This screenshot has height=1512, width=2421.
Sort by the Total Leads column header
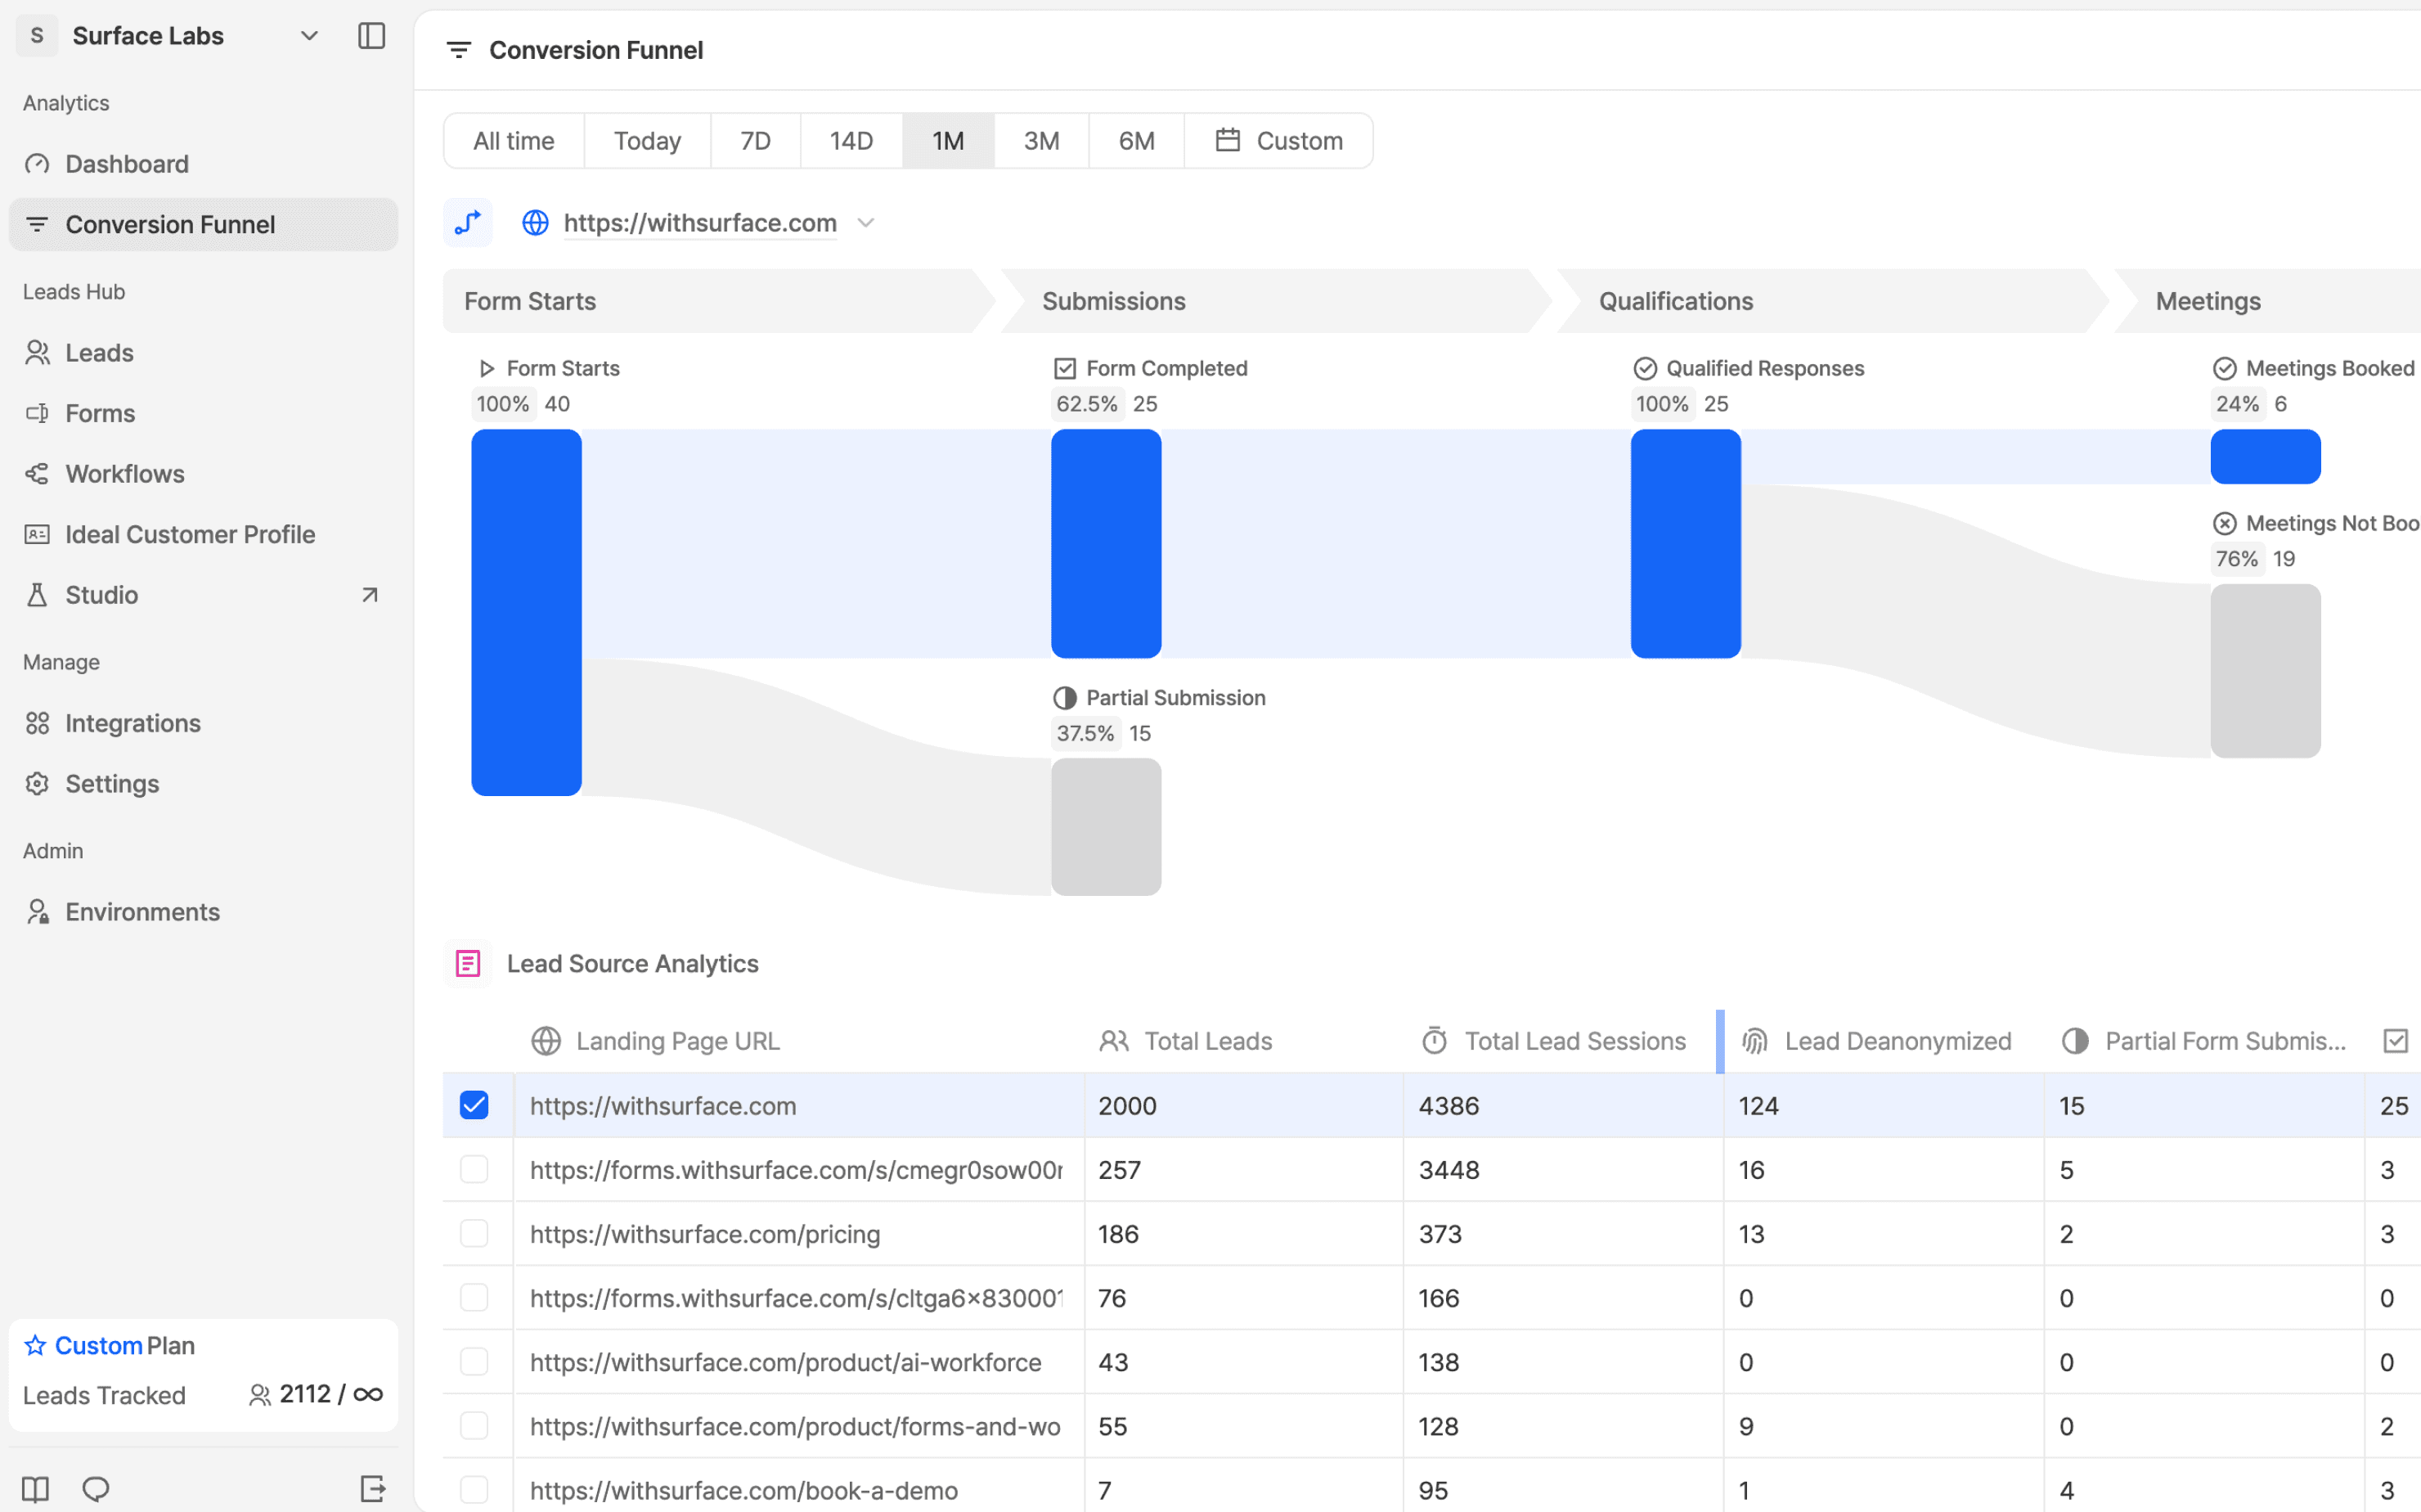click(x=1206, y=1041)
